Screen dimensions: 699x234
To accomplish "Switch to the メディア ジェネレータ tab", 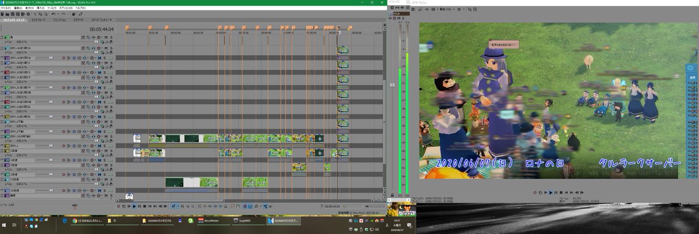I will (x=101, y=20).
